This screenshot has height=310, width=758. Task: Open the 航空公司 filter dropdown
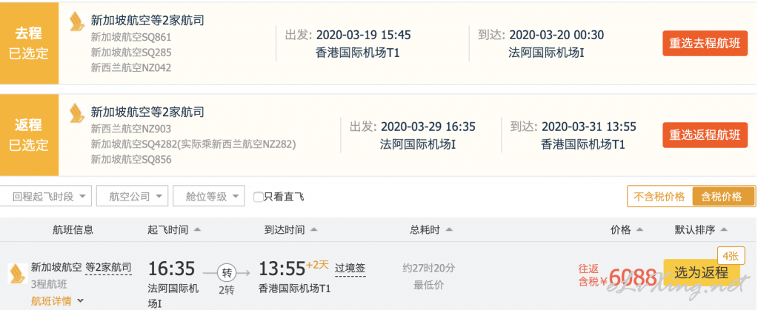(132, 197)
